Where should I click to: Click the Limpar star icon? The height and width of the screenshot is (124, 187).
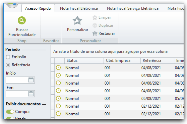pos(95,17)
